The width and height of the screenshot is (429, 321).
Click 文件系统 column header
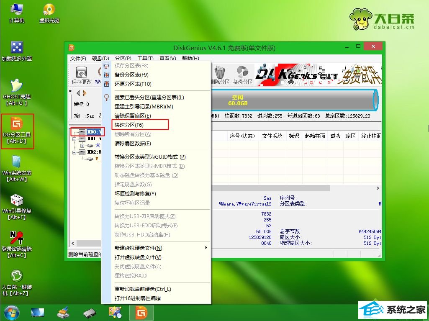[272, 136]
